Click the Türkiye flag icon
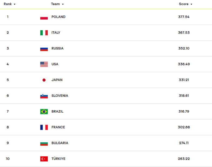The height and width of the screenshot is (167, 212). [x=44, y=159]
